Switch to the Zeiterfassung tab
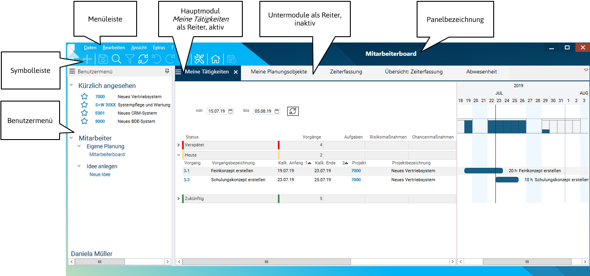The height and width of the screenshot is (276, 590). [346, 72]
